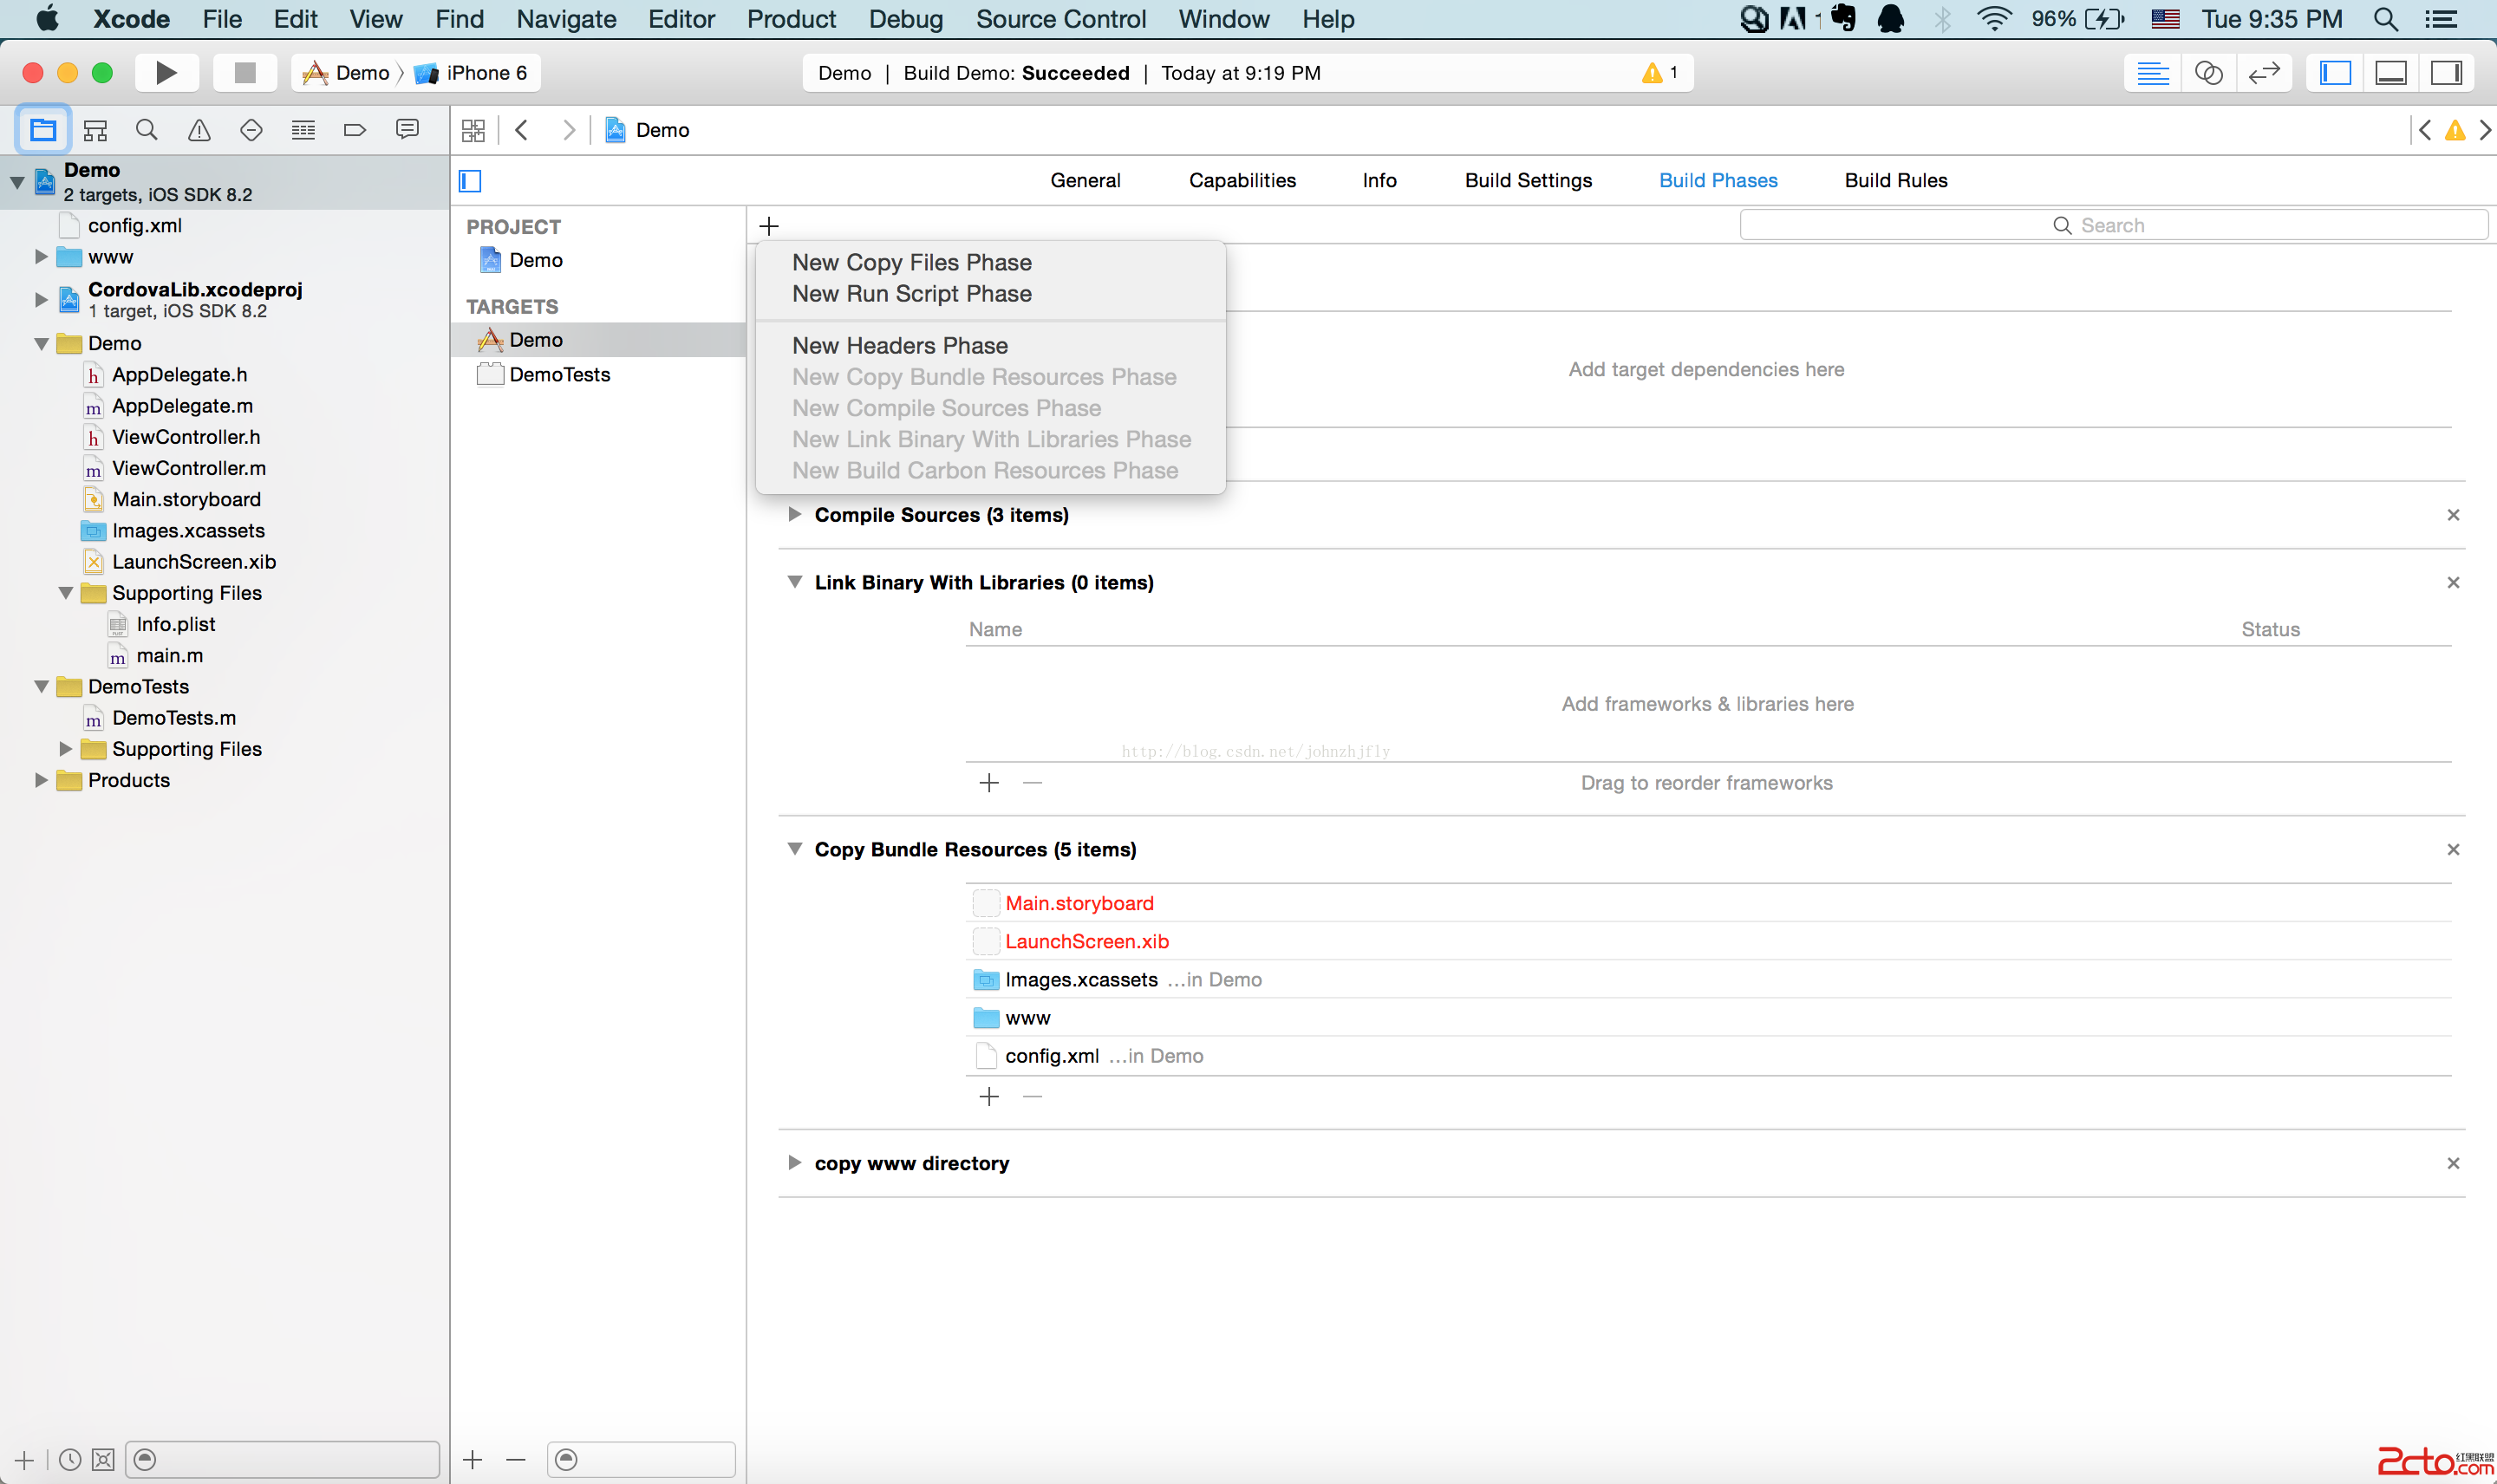Viewport: 2497px width, 1484px height.
Task: Switch to the Assistant editor icon
Action: (2208, 73)
